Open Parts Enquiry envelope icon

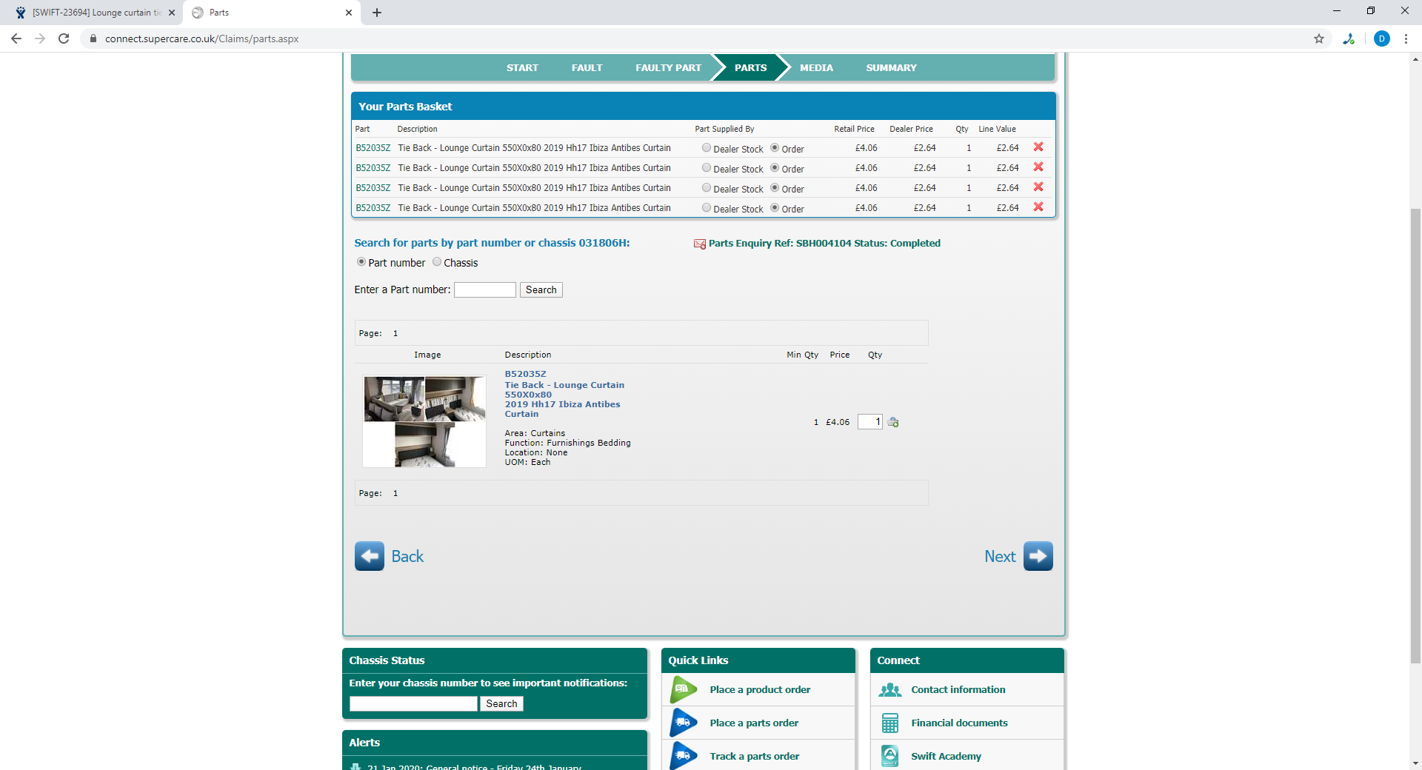point(699,244)
